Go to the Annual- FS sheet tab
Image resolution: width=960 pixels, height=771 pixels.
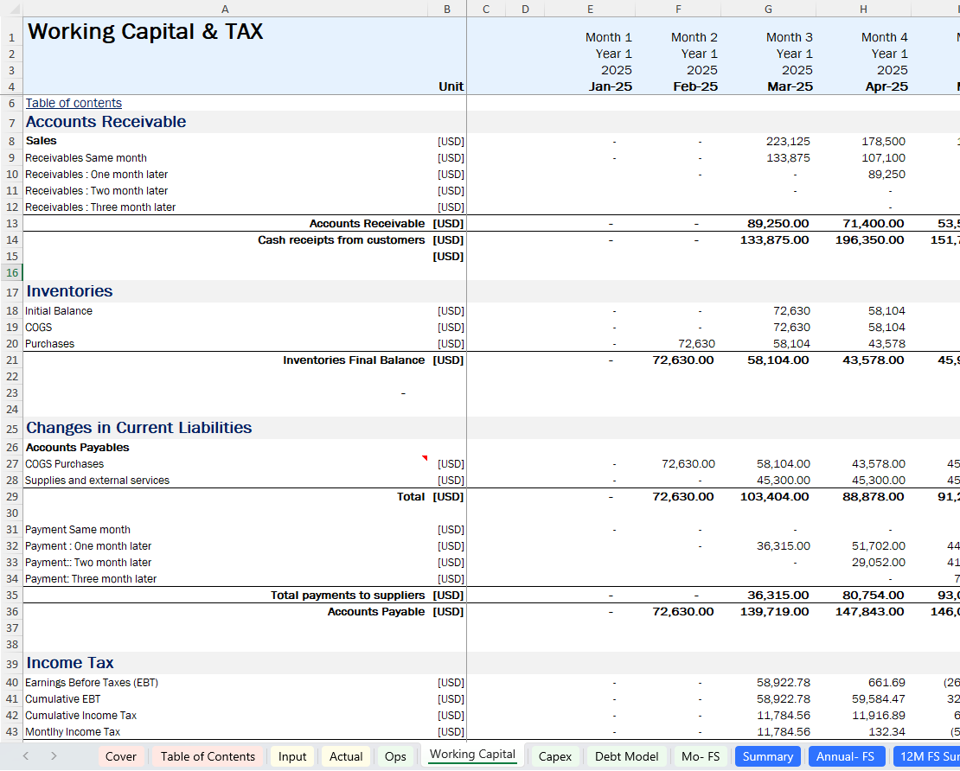coord(844,756)
